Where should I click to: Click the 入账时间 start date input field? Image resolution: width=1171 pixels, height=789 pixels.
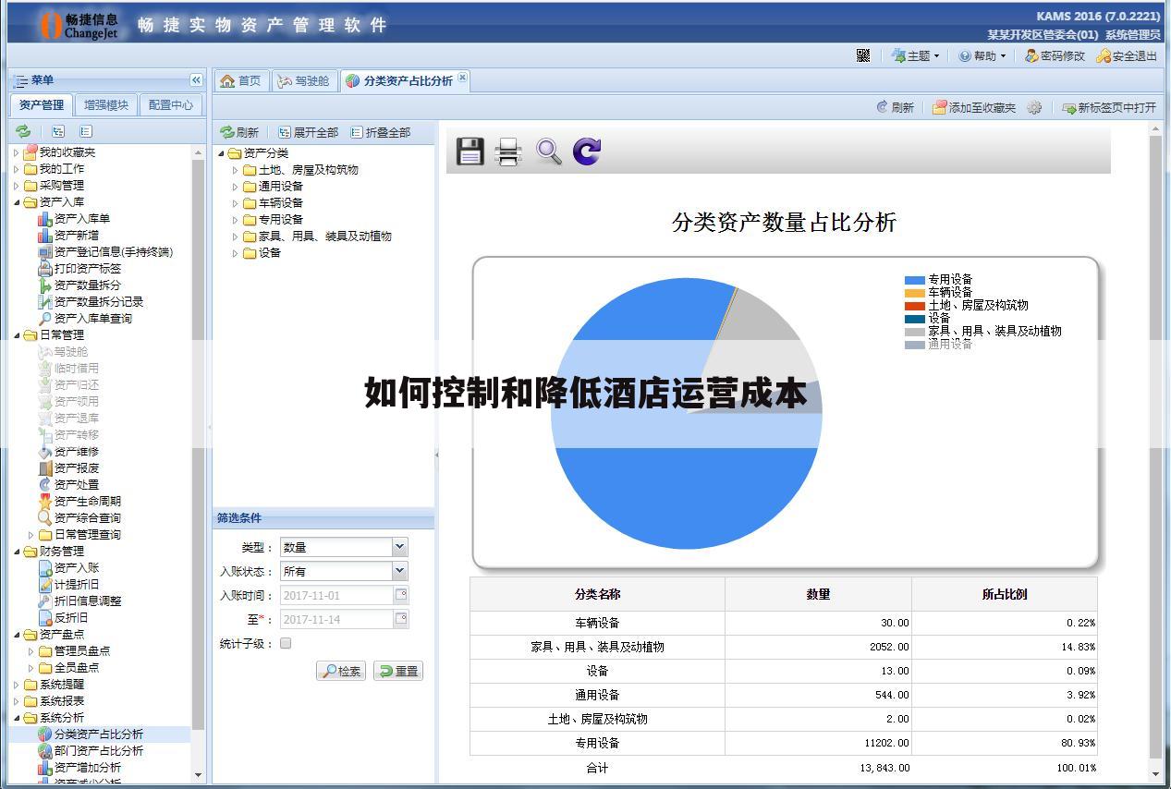336,595
